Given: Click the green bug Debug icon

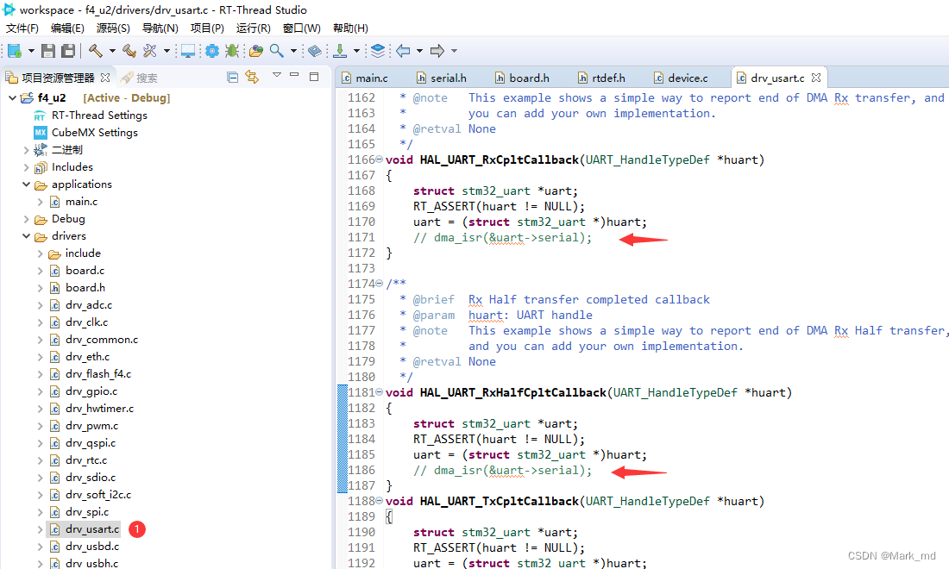Looking at the screenshot, I should pyautogui.click(x=231, y=51).
